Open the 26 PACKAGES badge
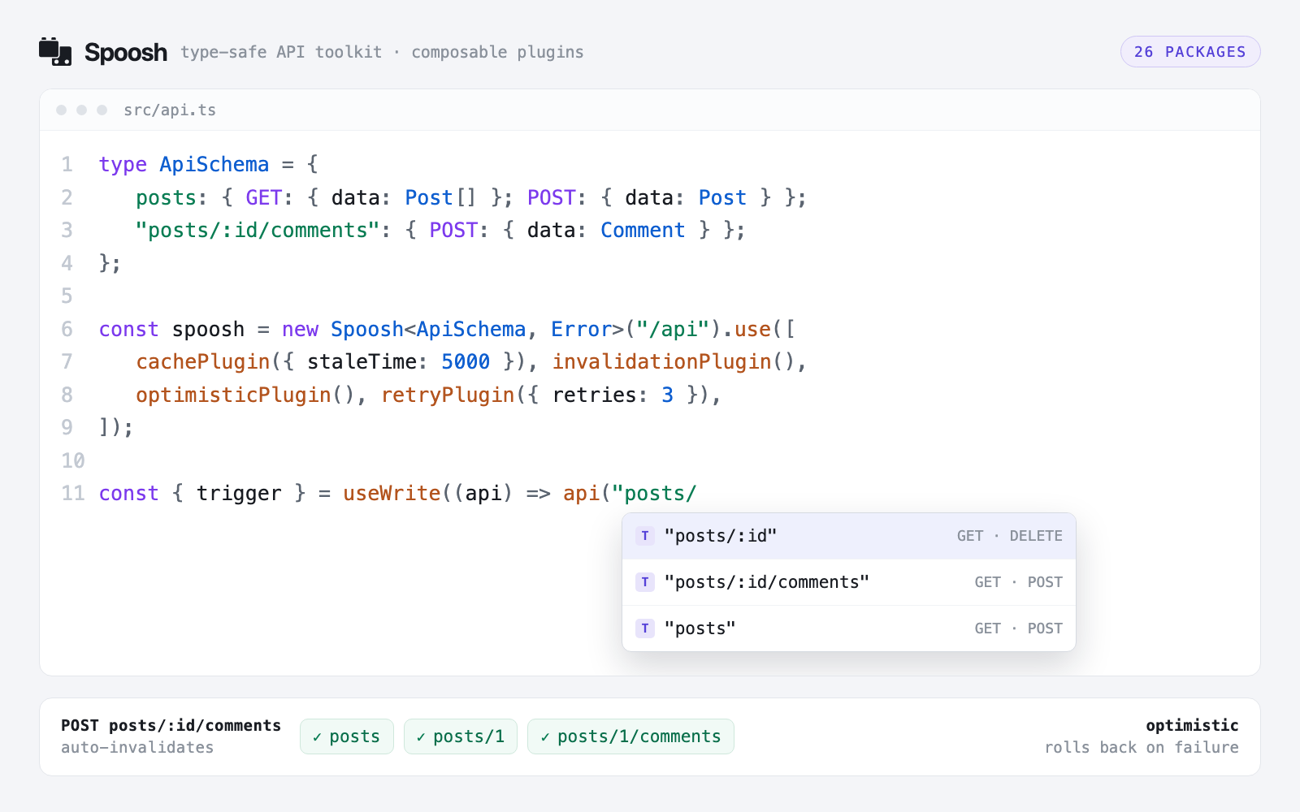The image size is (1300, 812). coord(1190,51)
